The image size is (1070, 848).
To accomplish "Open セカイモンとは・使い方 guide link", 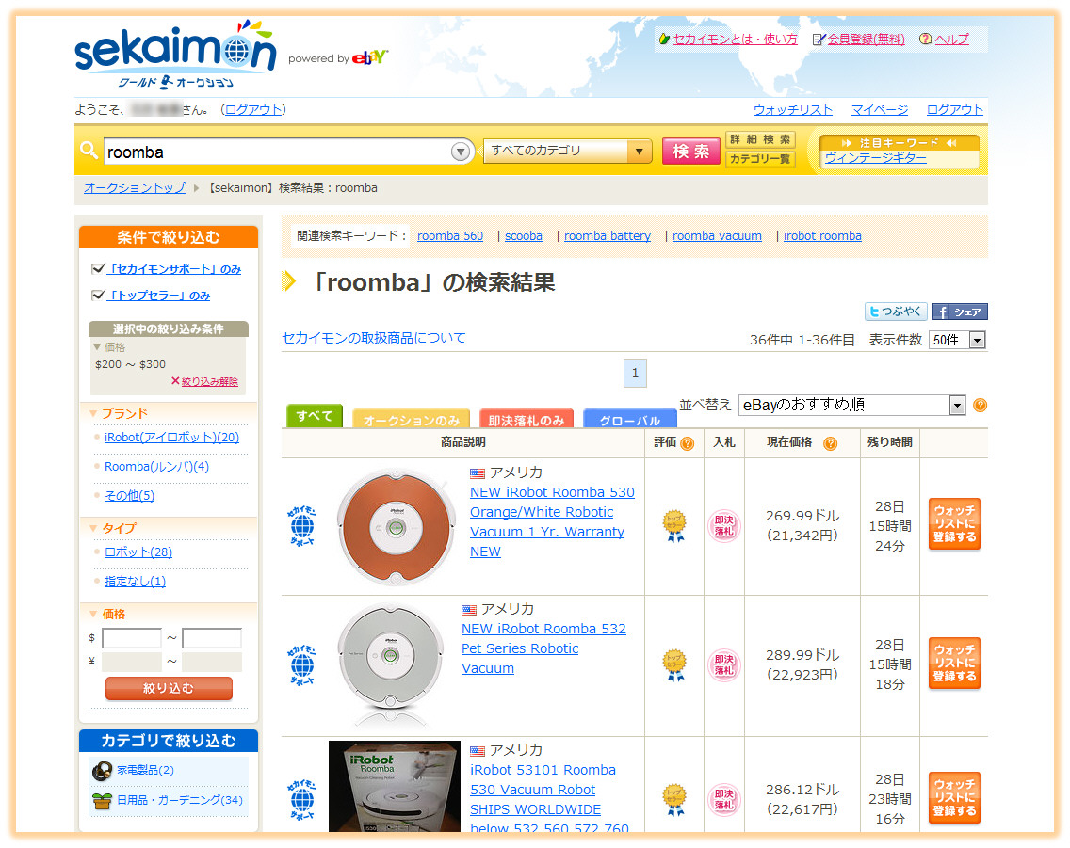I will coord(735,39).
